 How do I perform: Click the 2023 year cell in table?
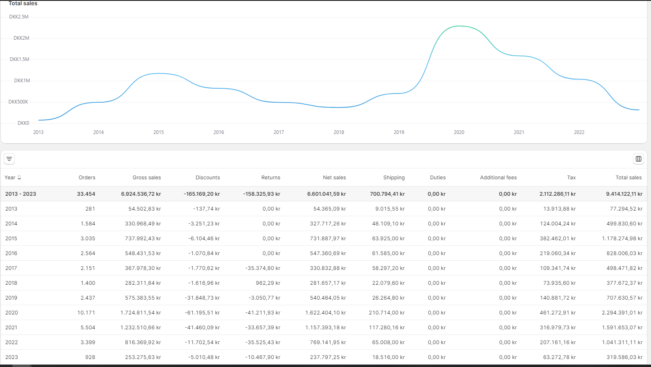coord(12,357)
